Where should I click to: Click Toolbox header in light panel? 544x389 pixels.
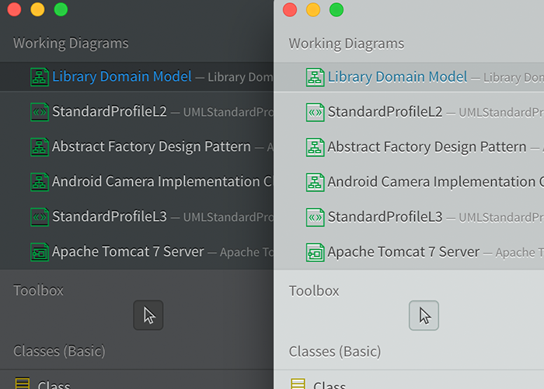point(314,291)
